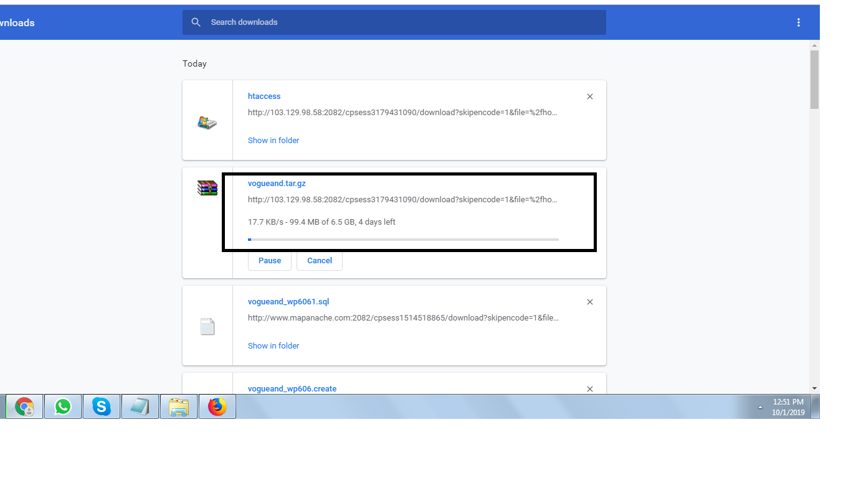Open file explorer from the taskbar
This screenshot has width=851, height=478.
point(179,407)
